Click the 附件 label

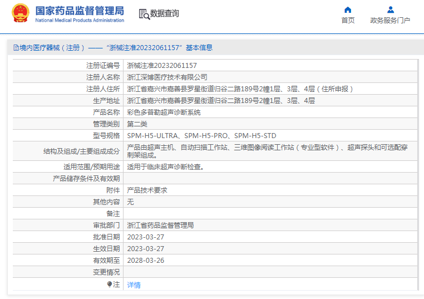coord(113,190)
